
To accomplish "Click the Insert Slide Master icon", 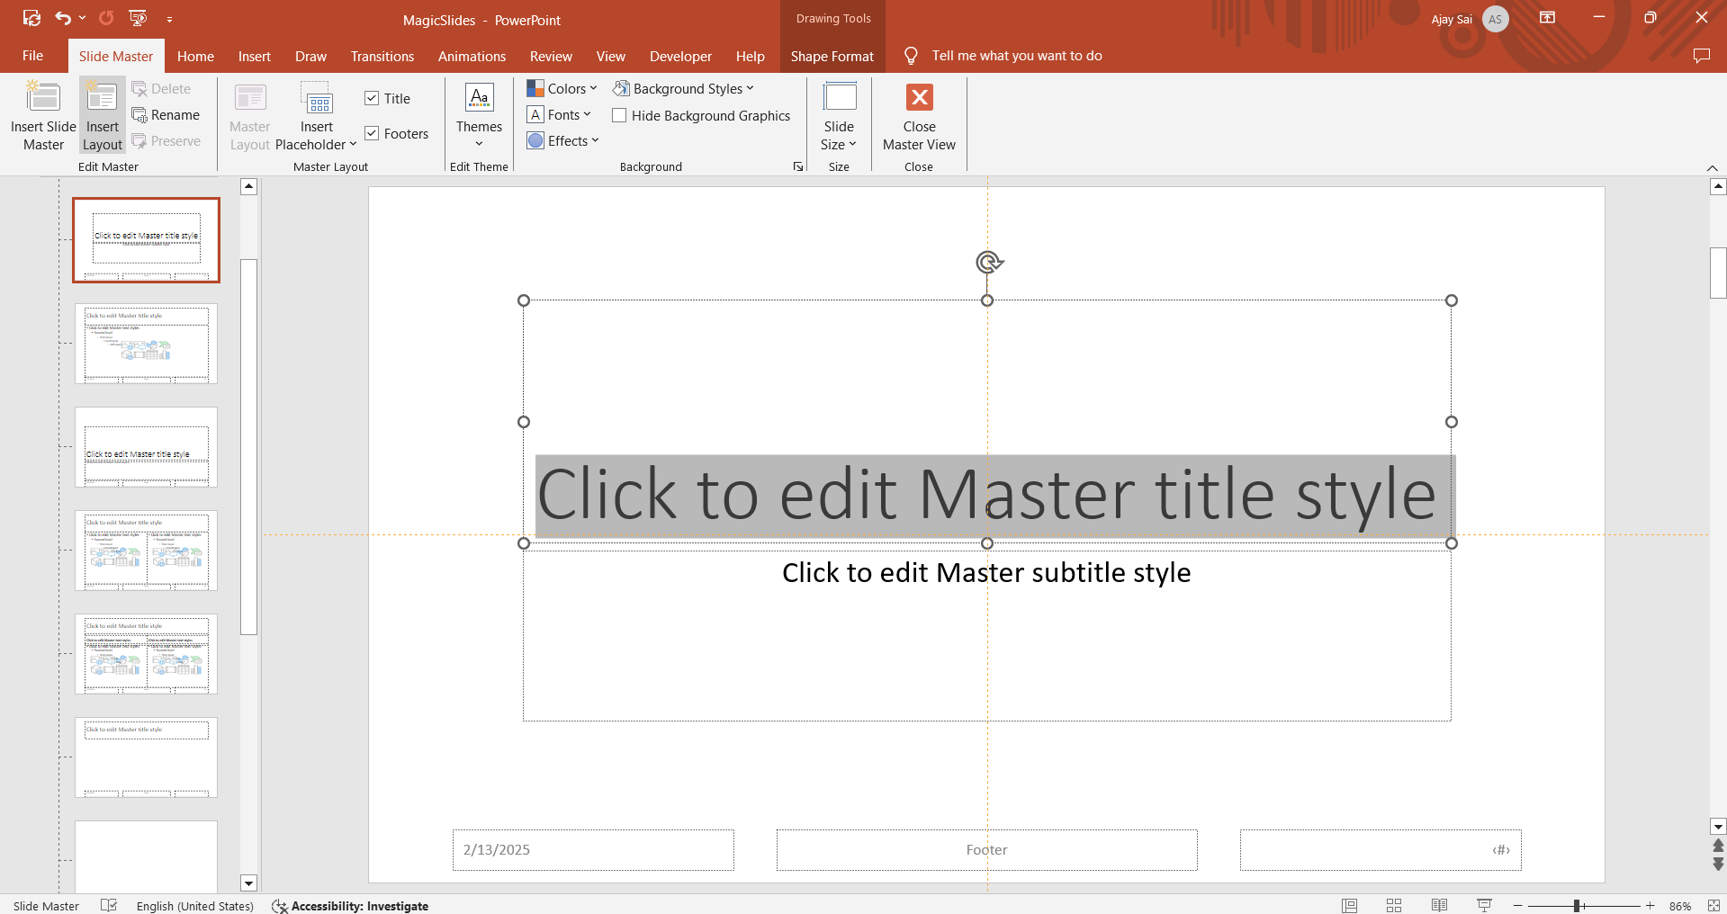I will (x=43, y=99).
